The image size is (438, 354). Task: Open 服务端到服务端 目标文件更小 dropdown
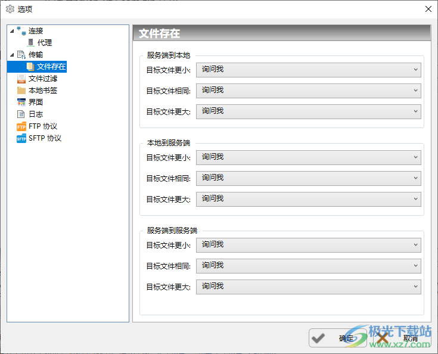[x=309, y=245]
